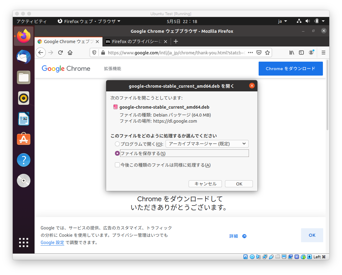Open the Firefox Library menu
The width and height of the screenshot is (342, 275).
pos(292,53)
